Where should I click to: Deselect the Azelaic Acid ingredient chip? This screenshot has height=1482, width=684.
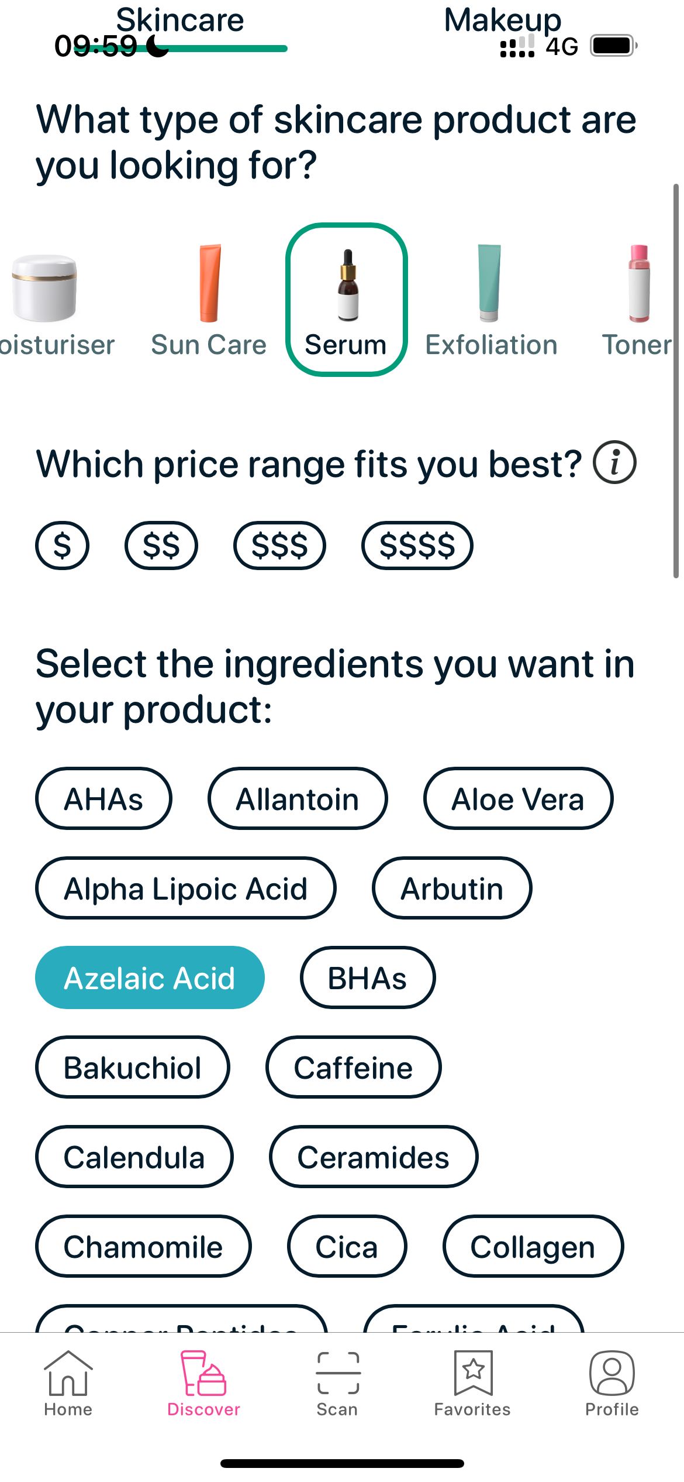(x=150, y=977)
